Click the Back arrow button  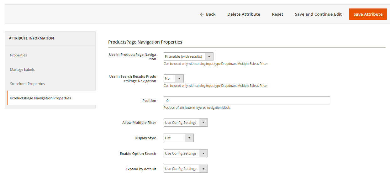point(208,14)
